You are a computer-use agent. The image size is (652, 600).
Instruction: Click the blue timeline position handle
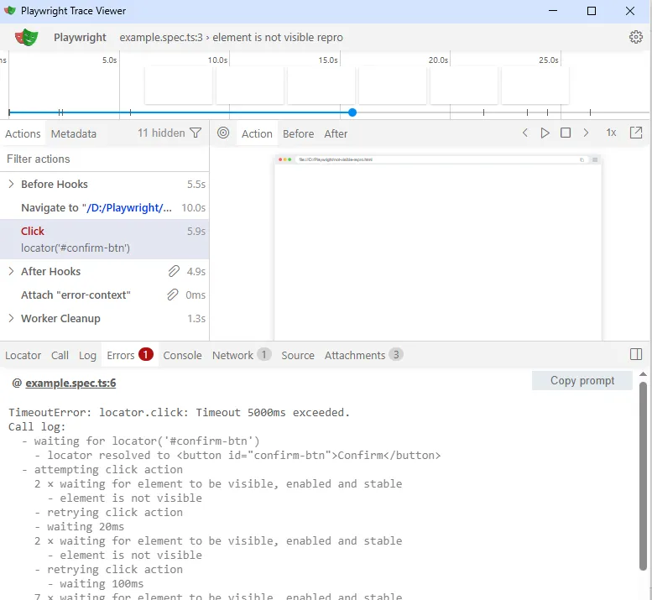pos(352,112)
